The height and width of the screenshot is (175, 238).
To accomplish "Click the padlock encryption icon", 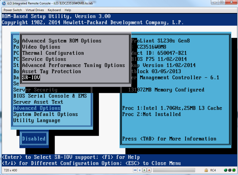I will (x=206, y=170).
